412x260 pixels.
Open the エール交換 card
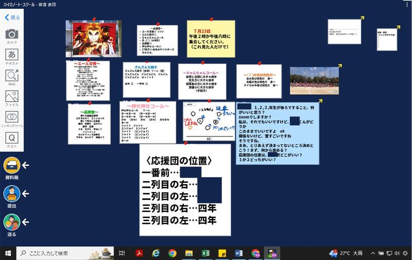(89, 80)
